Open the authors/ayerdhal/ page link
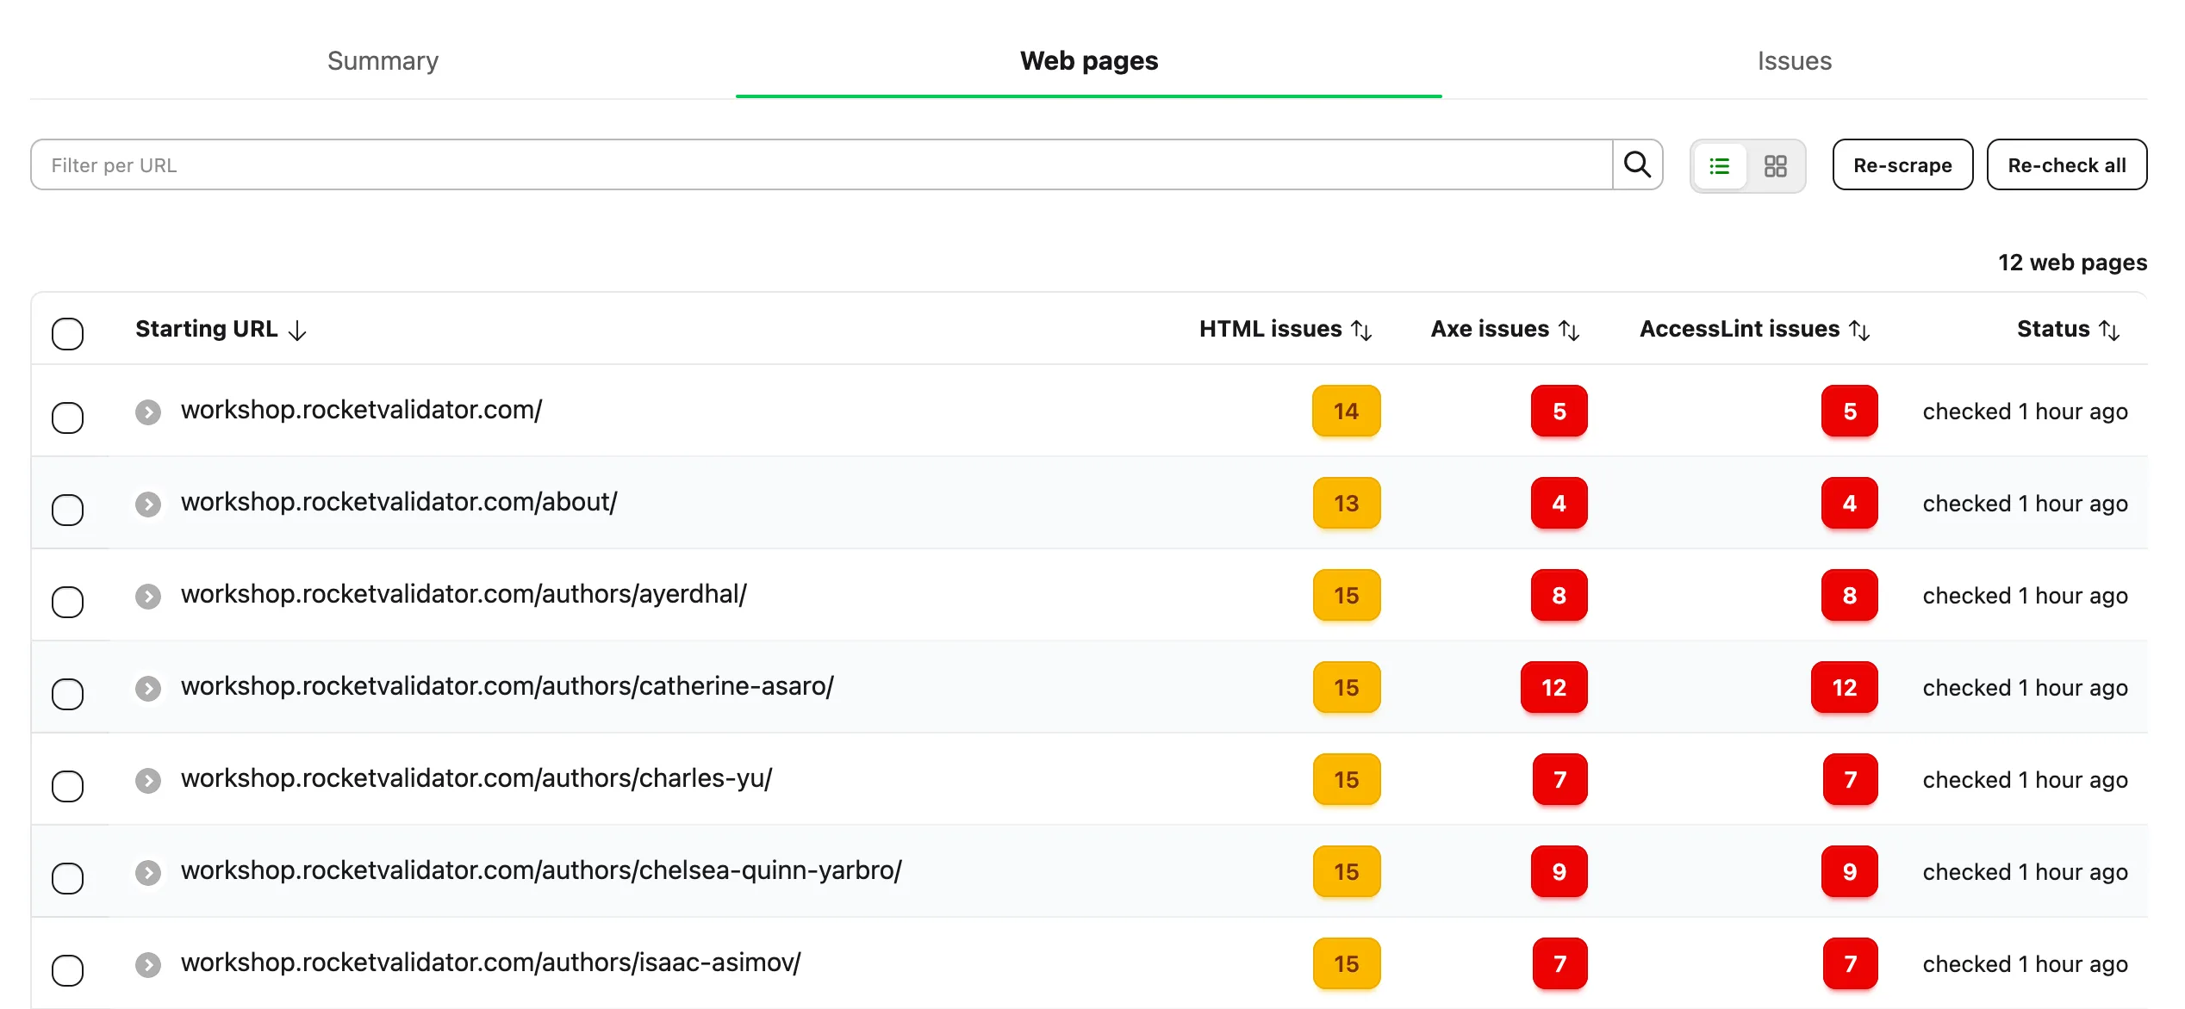The height and width of the screenshot is (1009, 2185). 464,595
